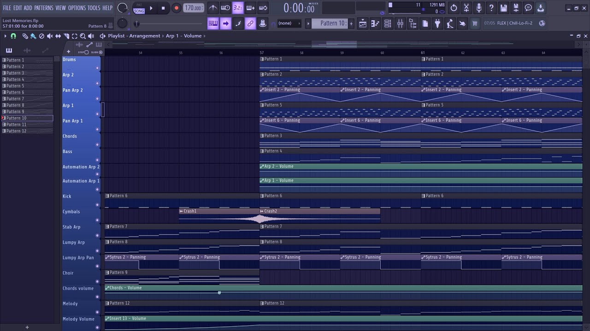
Task: Toggle the step editing arrow icon
Action: point(225,23)
